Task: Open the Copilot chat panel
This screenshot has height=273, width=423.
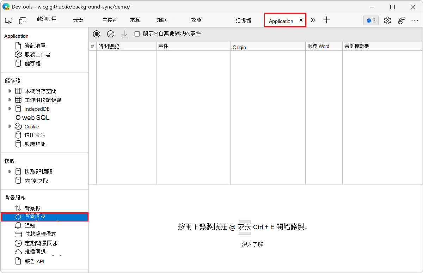Action: (370, 20)
